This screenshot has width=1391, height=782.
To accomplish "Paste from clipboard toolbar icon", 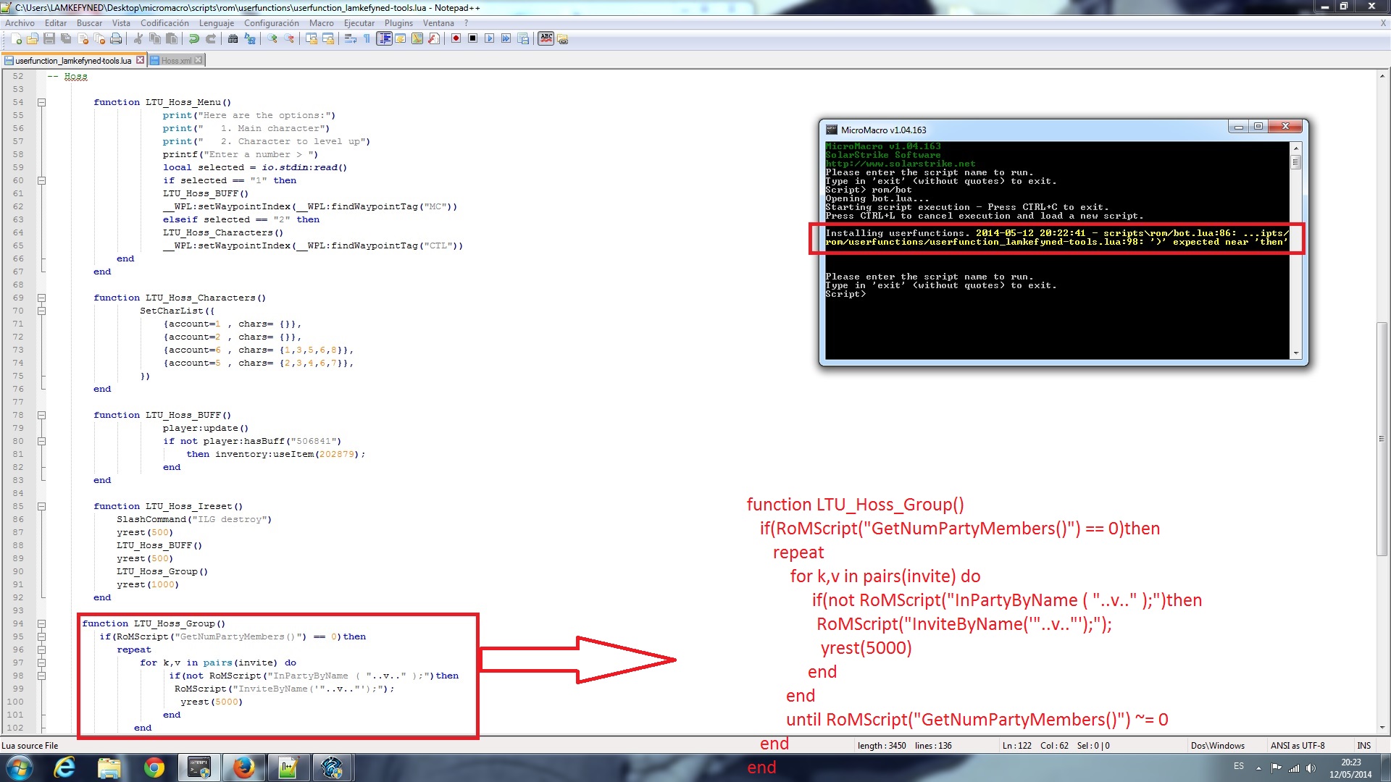I will (172, 39).
